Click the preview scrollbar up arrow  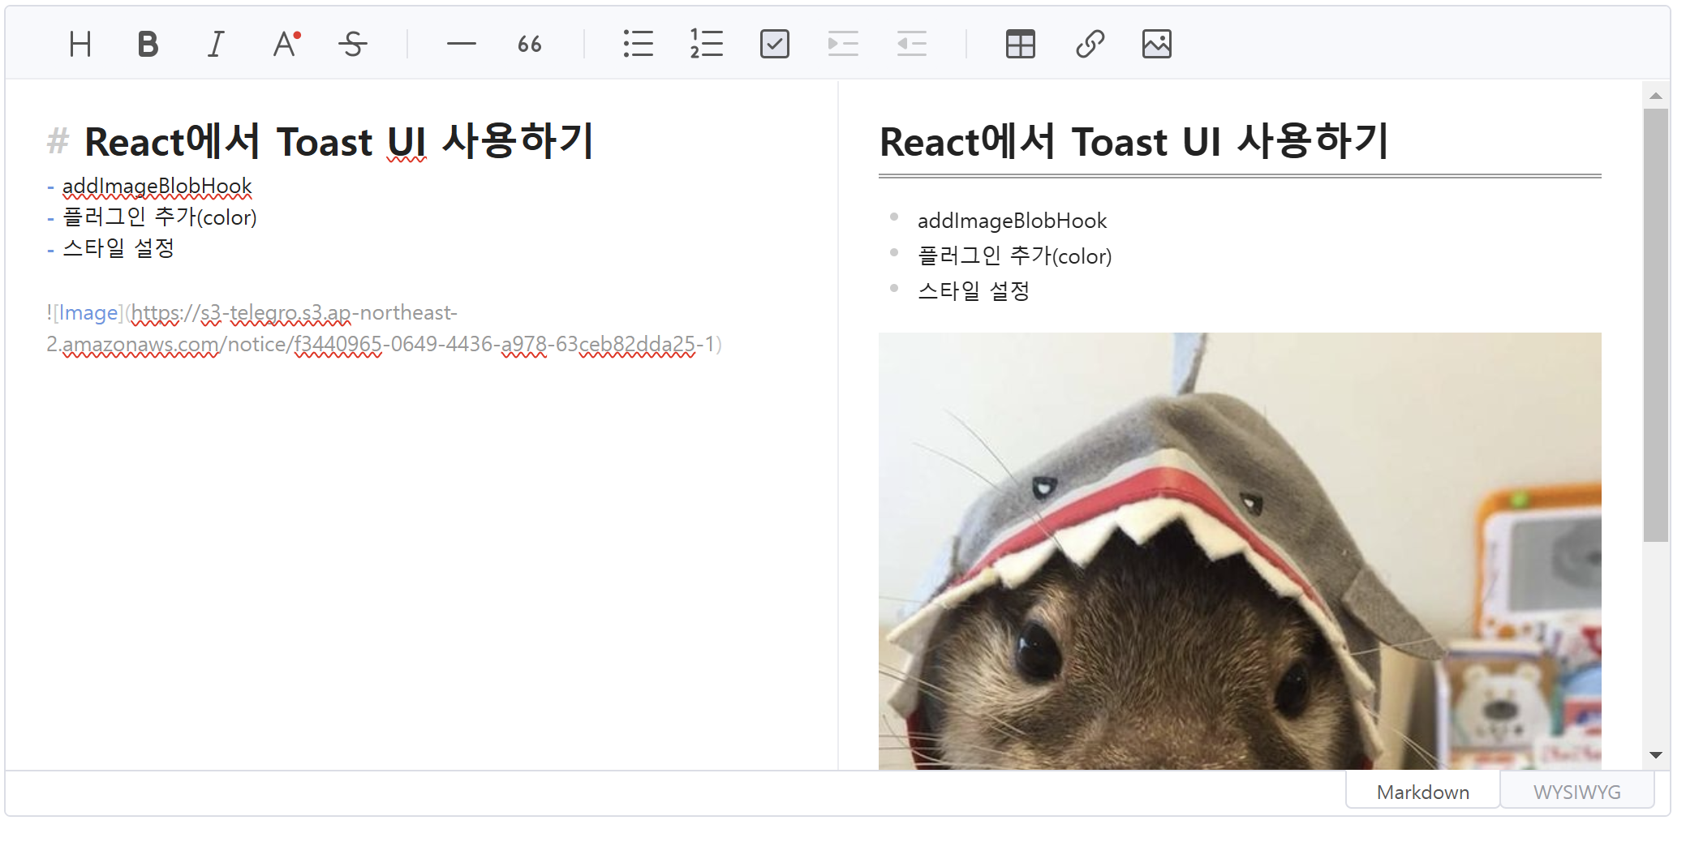1656,96
